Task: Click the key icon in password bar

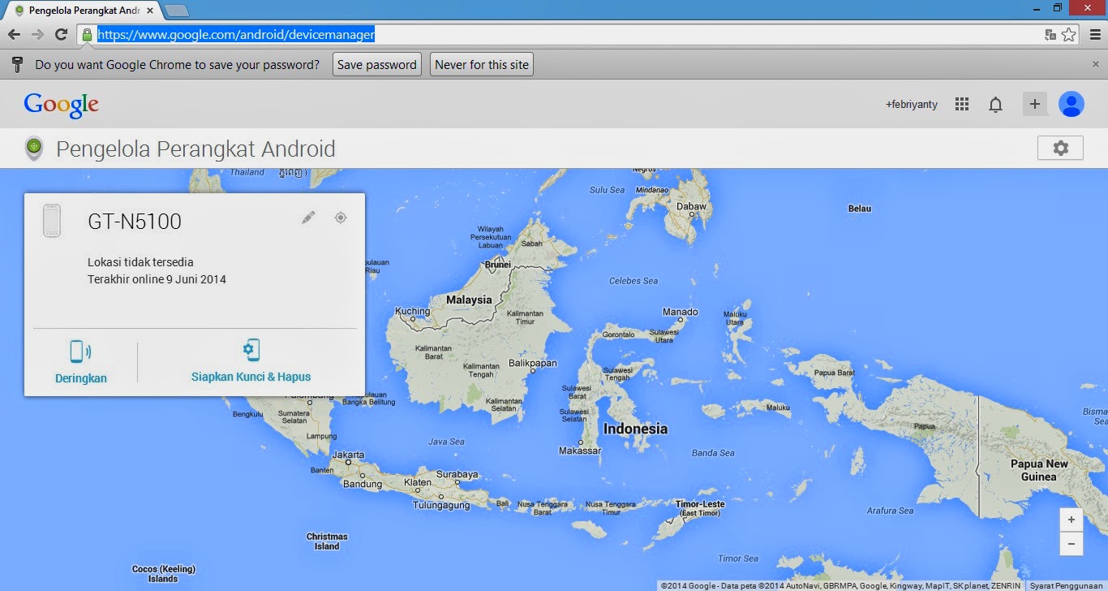Action: pos(18,65)
